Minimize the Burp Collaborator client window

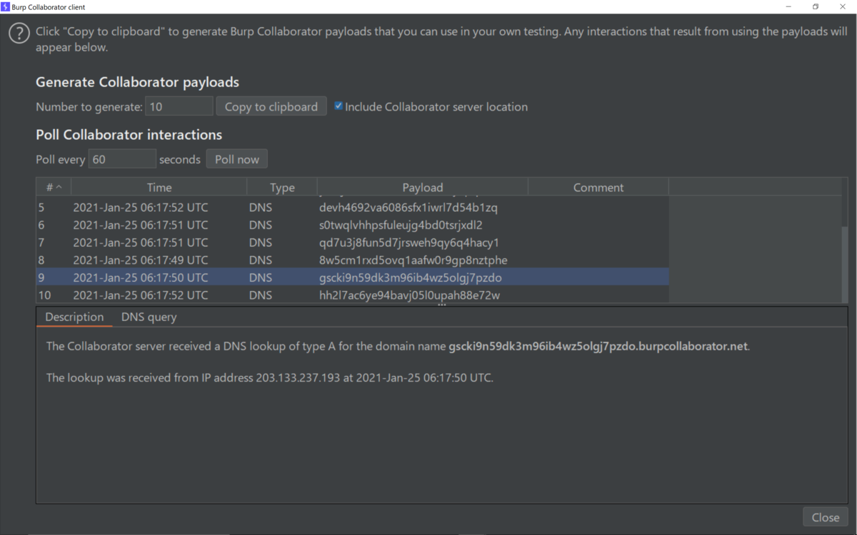tap(789, 6)
